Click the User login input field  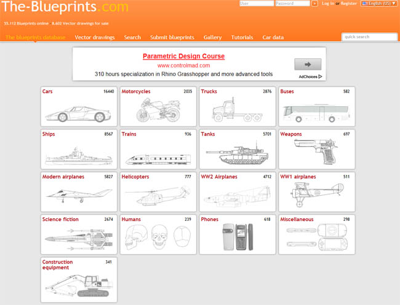coord(257,3)
